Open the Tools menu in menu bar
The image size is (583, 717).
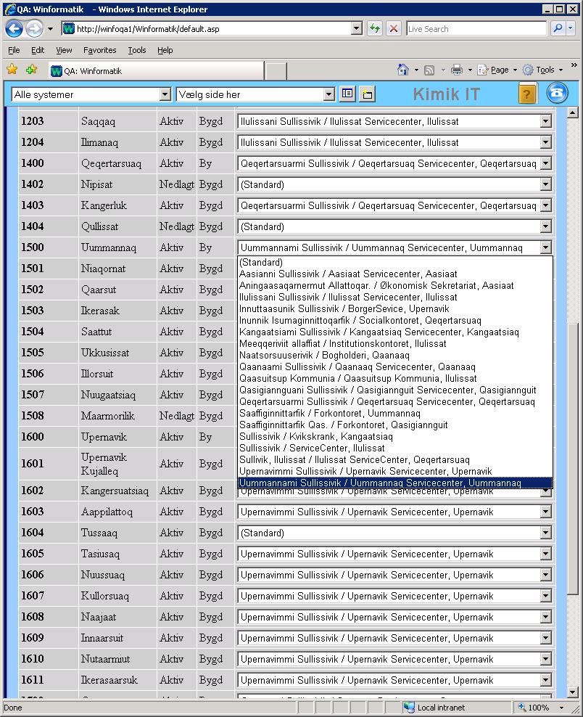[x=136, y=50]
